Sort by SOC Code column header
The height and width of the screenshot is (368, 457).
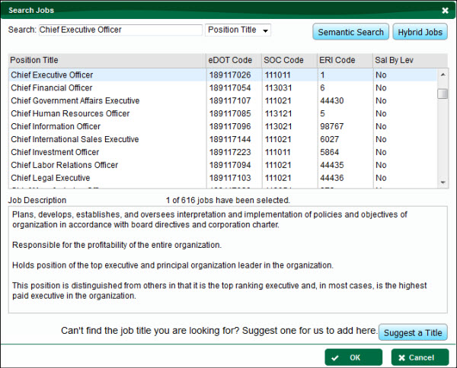coord(289,60)
